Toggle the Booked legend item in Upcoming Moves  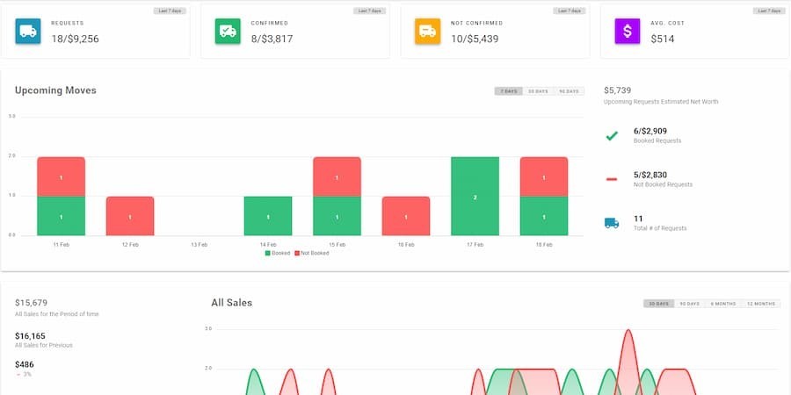278,253
